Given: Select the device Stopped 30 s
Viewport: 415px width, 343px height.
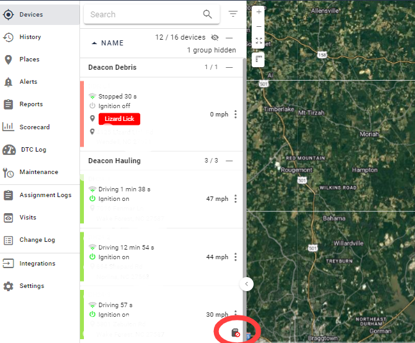Looking at the screenshot, I should pyautogui.click(x=161, y=115).
